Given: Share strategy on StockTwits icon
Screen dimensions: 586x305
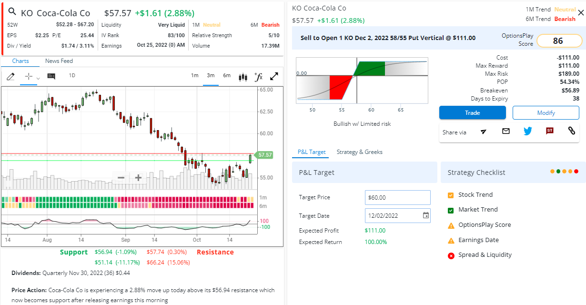Looking at the screenshot, I should coord(549,131).
